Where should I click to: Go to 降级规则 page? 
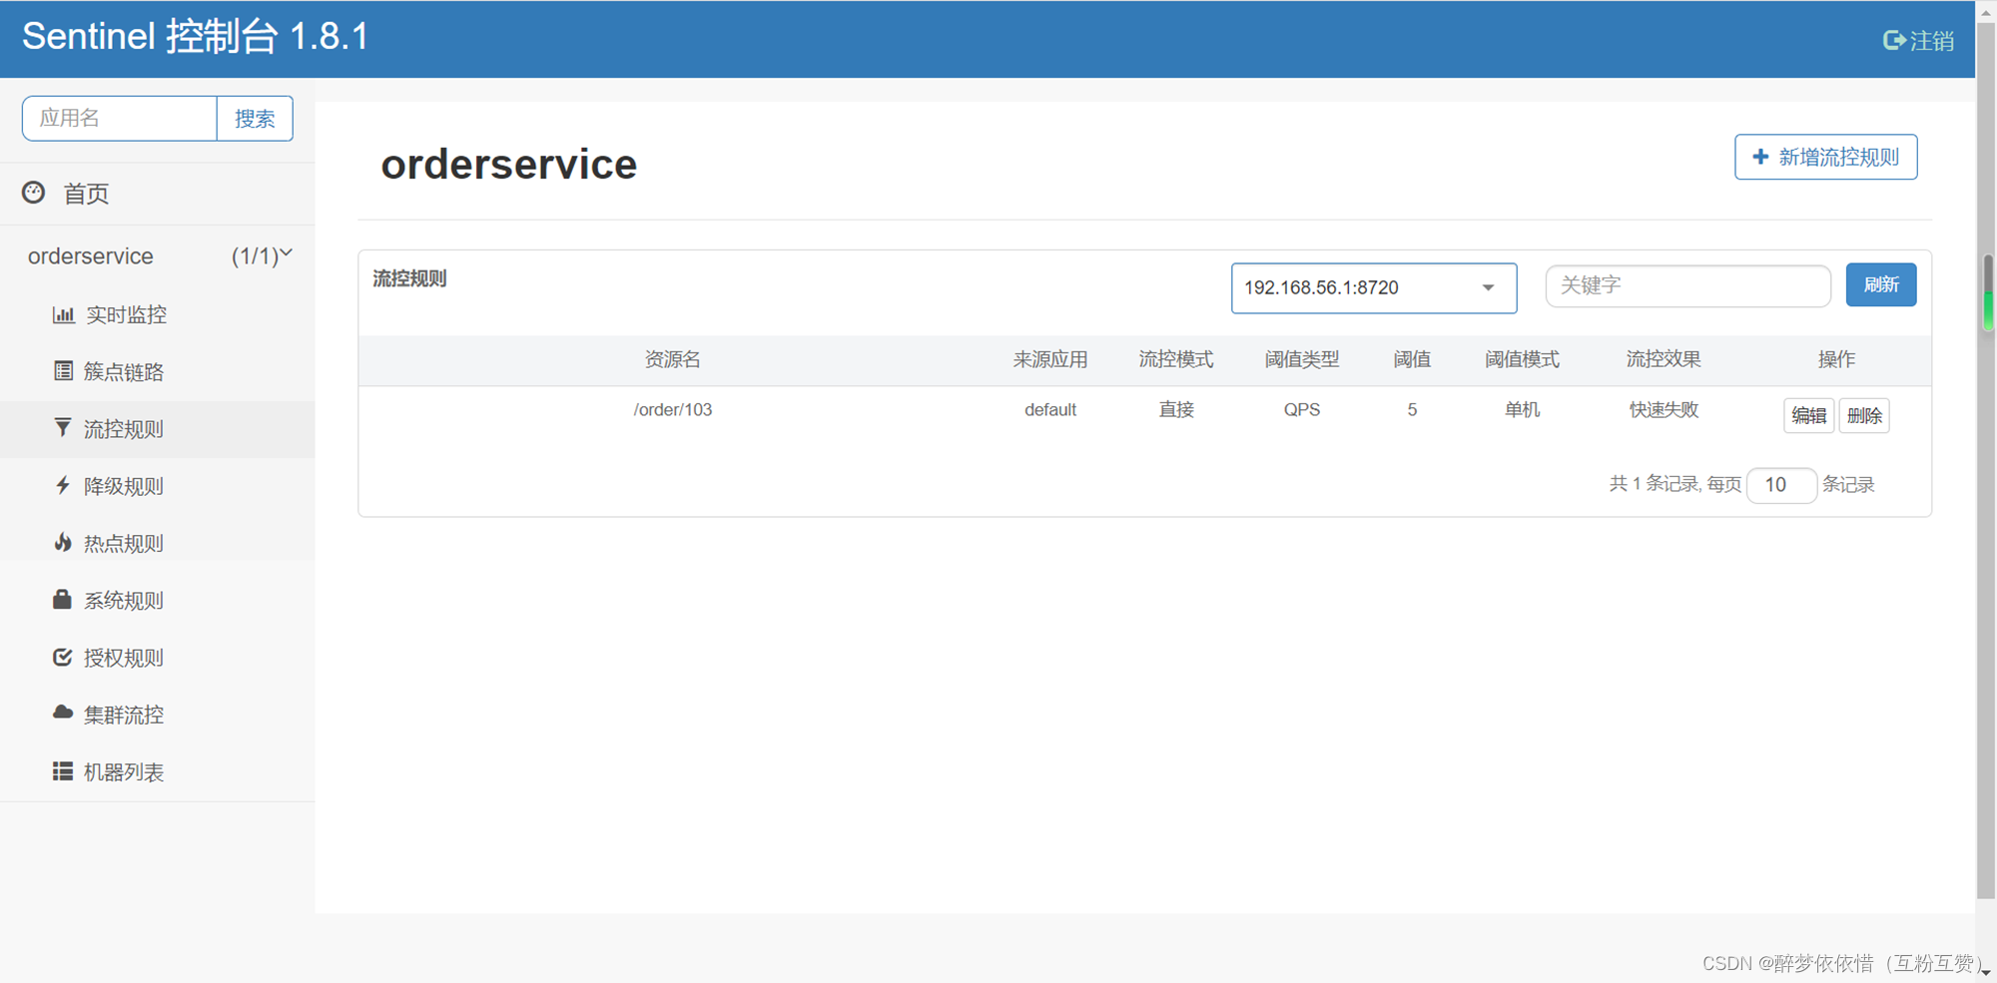158,486
